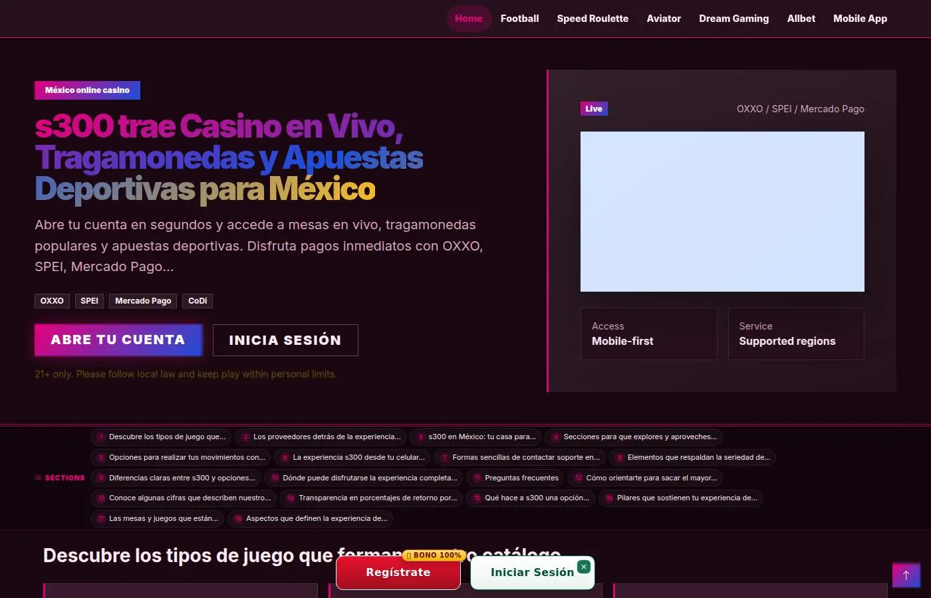Visit the Mobile App page
This screenshot has width=931, height=598.
[x=861, y=19]
